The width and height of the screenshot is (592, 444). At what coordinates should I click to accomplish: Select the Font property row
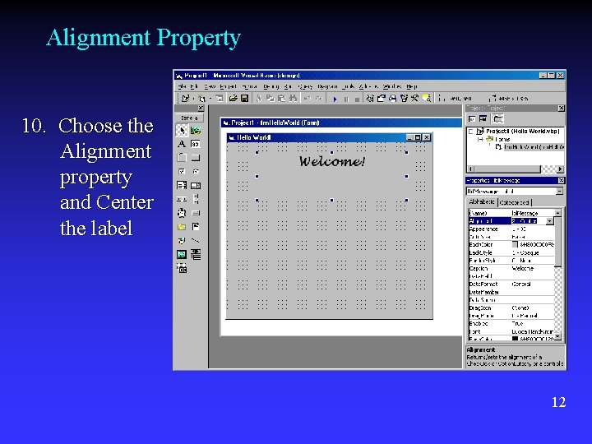pyautogui.click(x=511, y=331)
